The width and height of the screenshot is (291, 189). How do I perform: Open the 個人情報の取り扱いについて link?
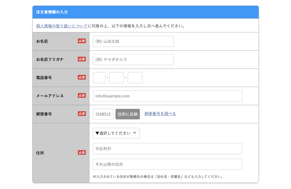(61, 26)
